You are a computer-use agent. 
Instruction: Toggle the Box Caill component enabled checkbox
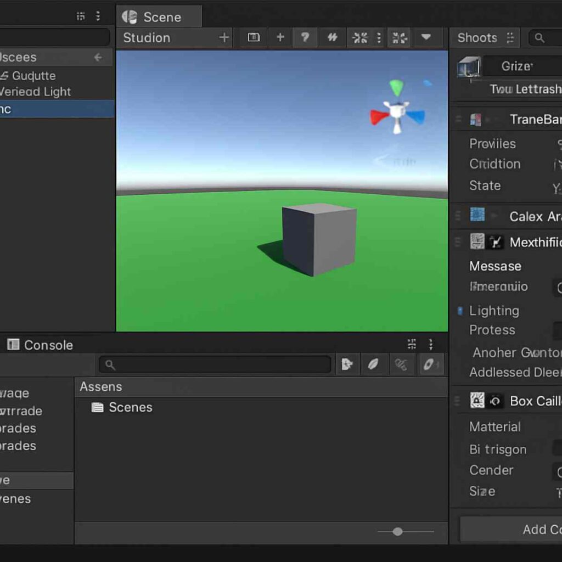(496, 401)
